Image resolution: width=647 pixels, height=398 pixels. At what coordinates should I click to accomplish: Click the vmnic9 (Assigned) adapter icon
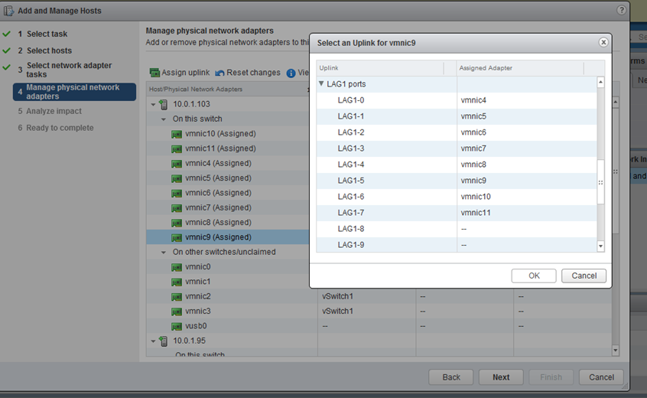coord(177,238)
